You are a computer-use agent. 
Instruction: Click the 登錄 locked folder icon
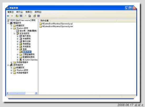(x=21, y=49)
